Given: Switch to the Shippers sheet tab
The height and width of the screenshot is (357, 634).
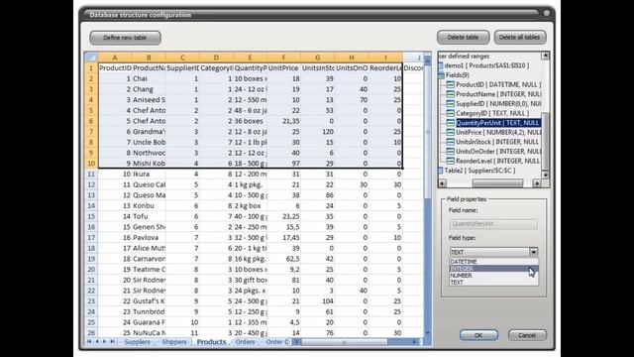Looking at the screenshot, I should 174,342.
